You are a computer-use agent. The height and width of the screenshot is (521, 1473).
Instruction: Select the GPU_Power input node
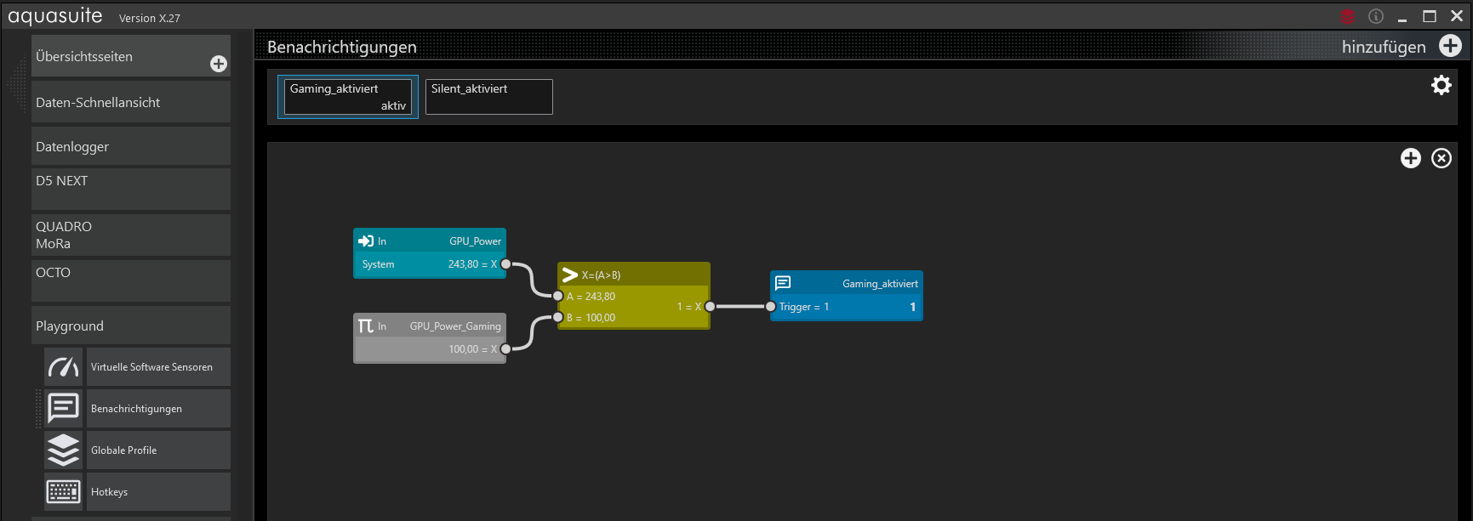pos(429,241)
